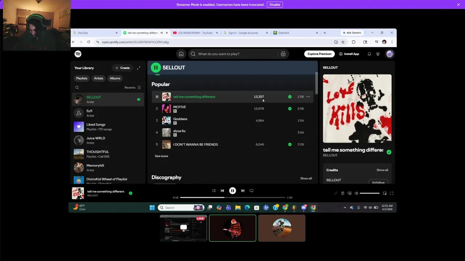Open Chrome three-dot menu

pos(392,42)
